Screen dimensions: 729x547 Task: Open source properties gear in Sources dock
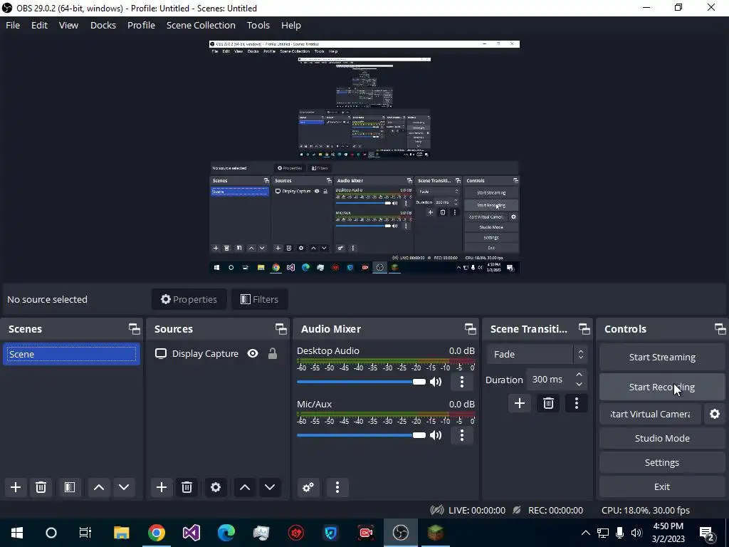point(216,487)
